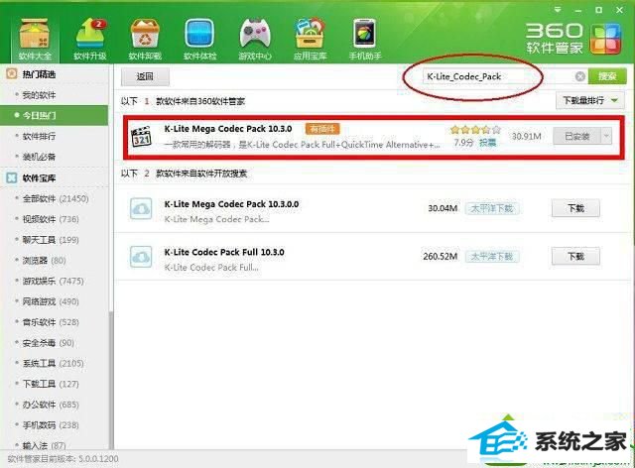Click the K-Lite Mega Codec Pack 10.3.0.0 title
The width and height of the screenshot is (635, 468).
(x=231, y=204)
